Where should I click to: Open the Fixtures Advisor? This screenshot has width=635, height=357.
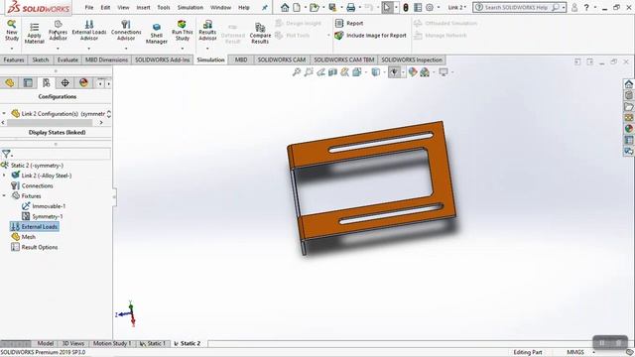pos(58,31)
